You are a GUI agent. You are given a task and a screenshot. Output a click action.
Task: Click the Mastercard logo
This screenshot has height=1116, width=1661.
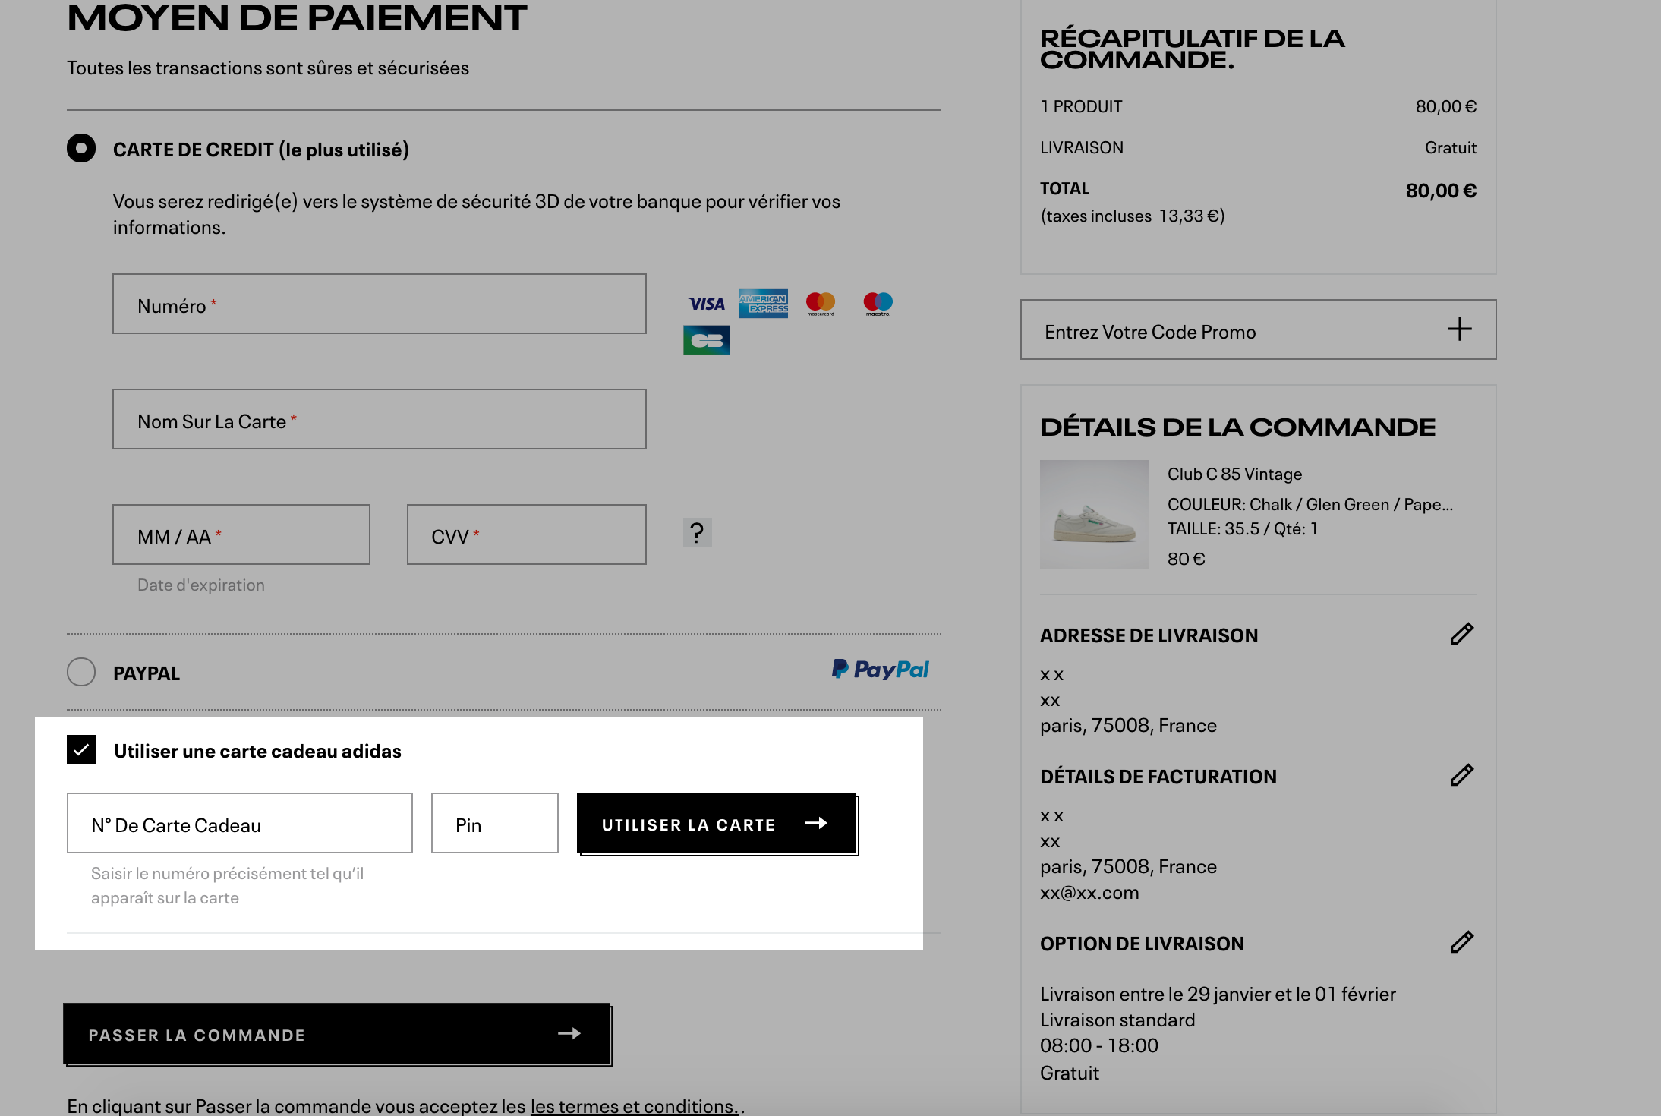[x=821, y=304]
